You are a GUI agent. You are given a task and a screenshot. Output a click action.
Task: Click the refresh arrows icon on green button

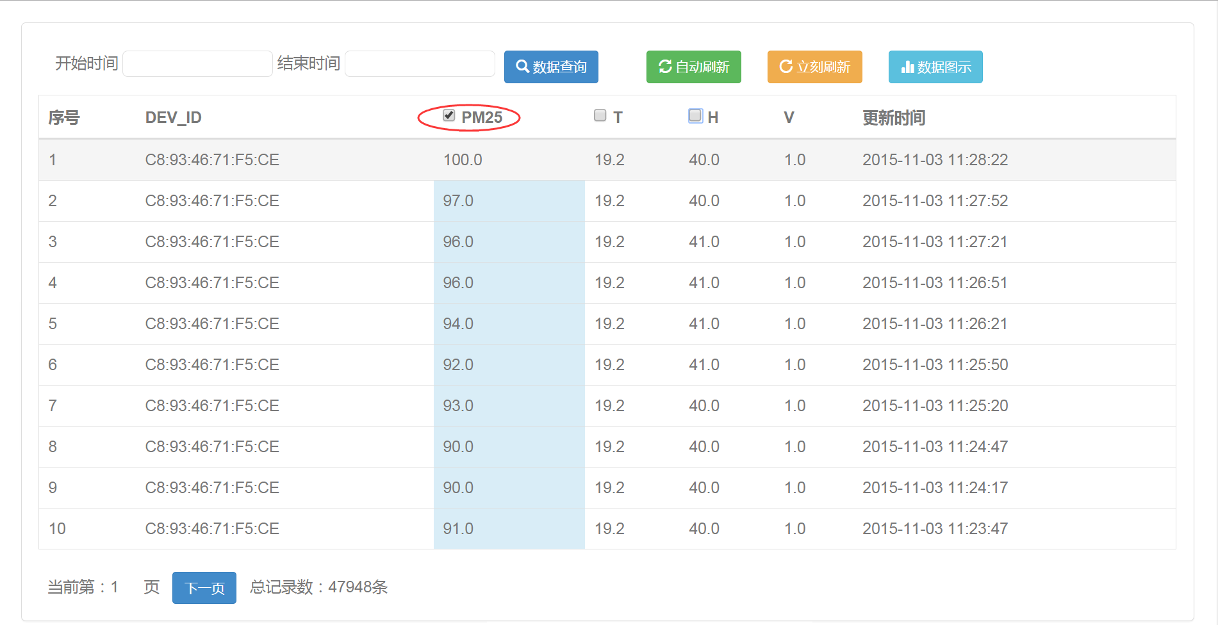665,67
